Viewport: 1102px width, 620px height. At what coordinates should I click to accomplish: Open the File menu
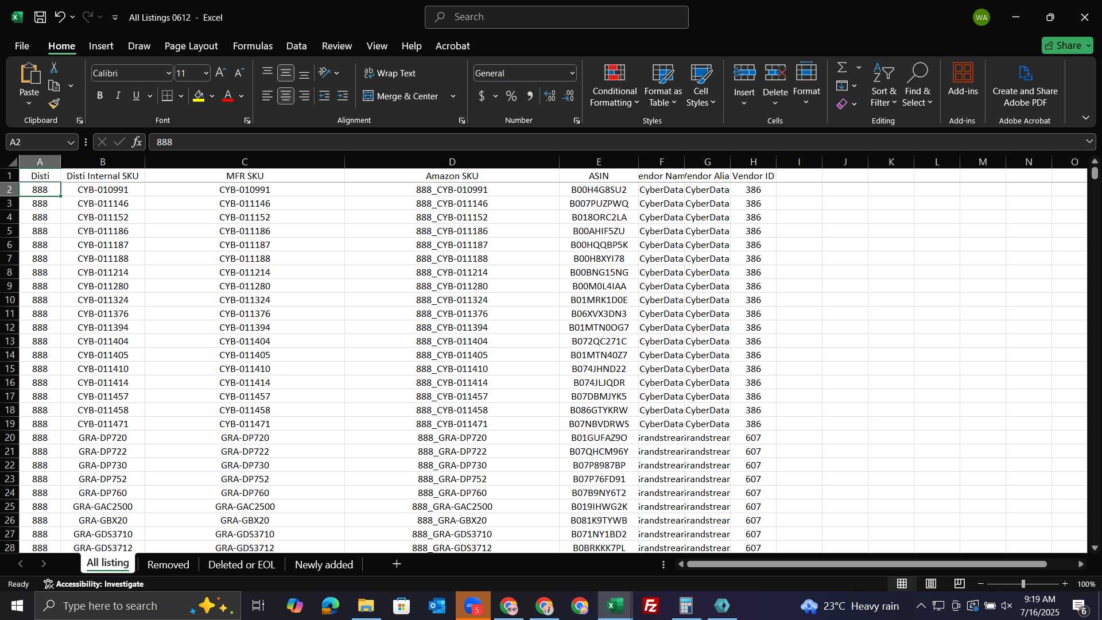tap(22, 46)
